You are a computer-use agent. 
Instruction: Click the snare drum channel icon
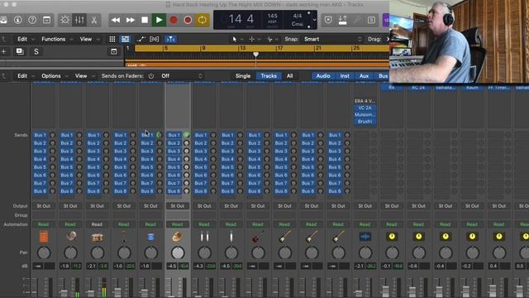pos(98,237)
